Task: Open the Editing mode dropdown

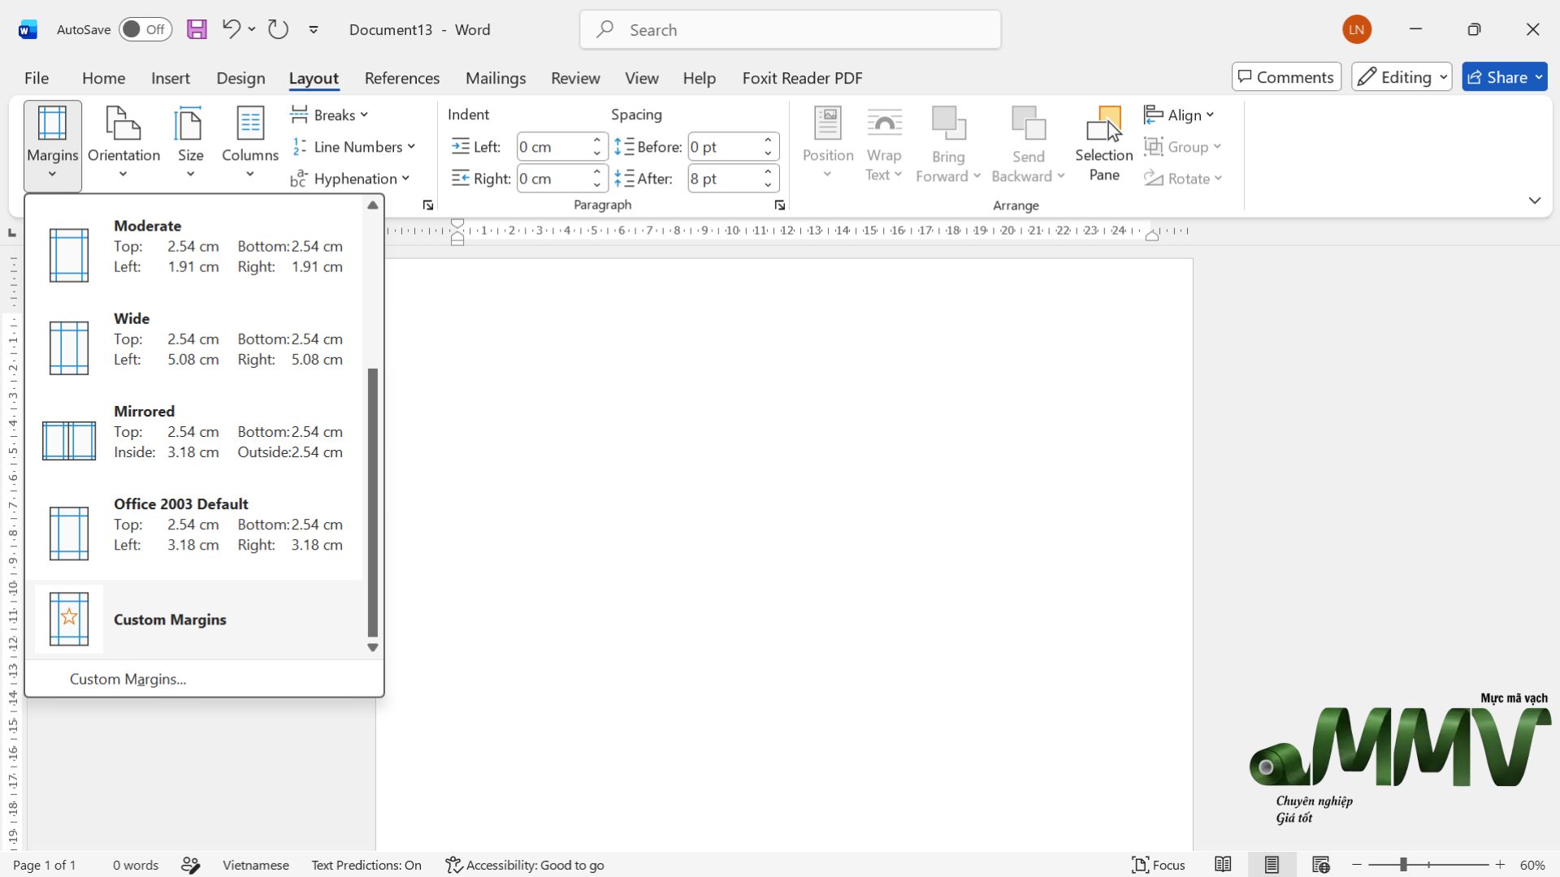Action: (1402, 77)
